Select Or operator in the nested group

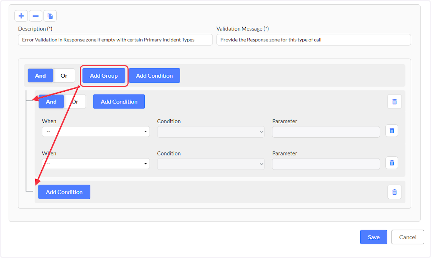click(x=75, y=102)
